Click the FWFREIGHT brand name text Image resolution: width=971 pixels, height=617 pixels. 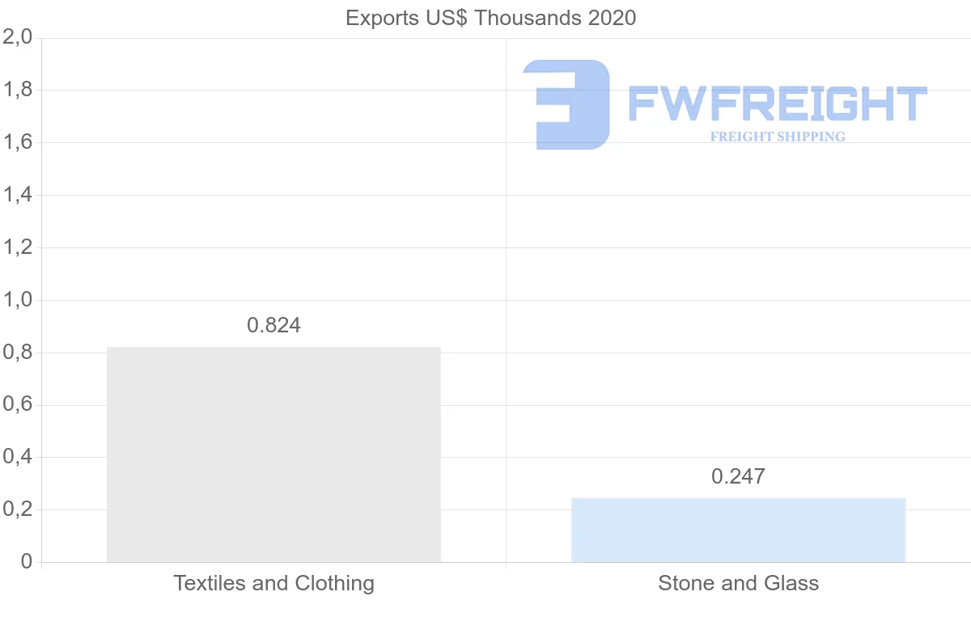tap(778, 104)
